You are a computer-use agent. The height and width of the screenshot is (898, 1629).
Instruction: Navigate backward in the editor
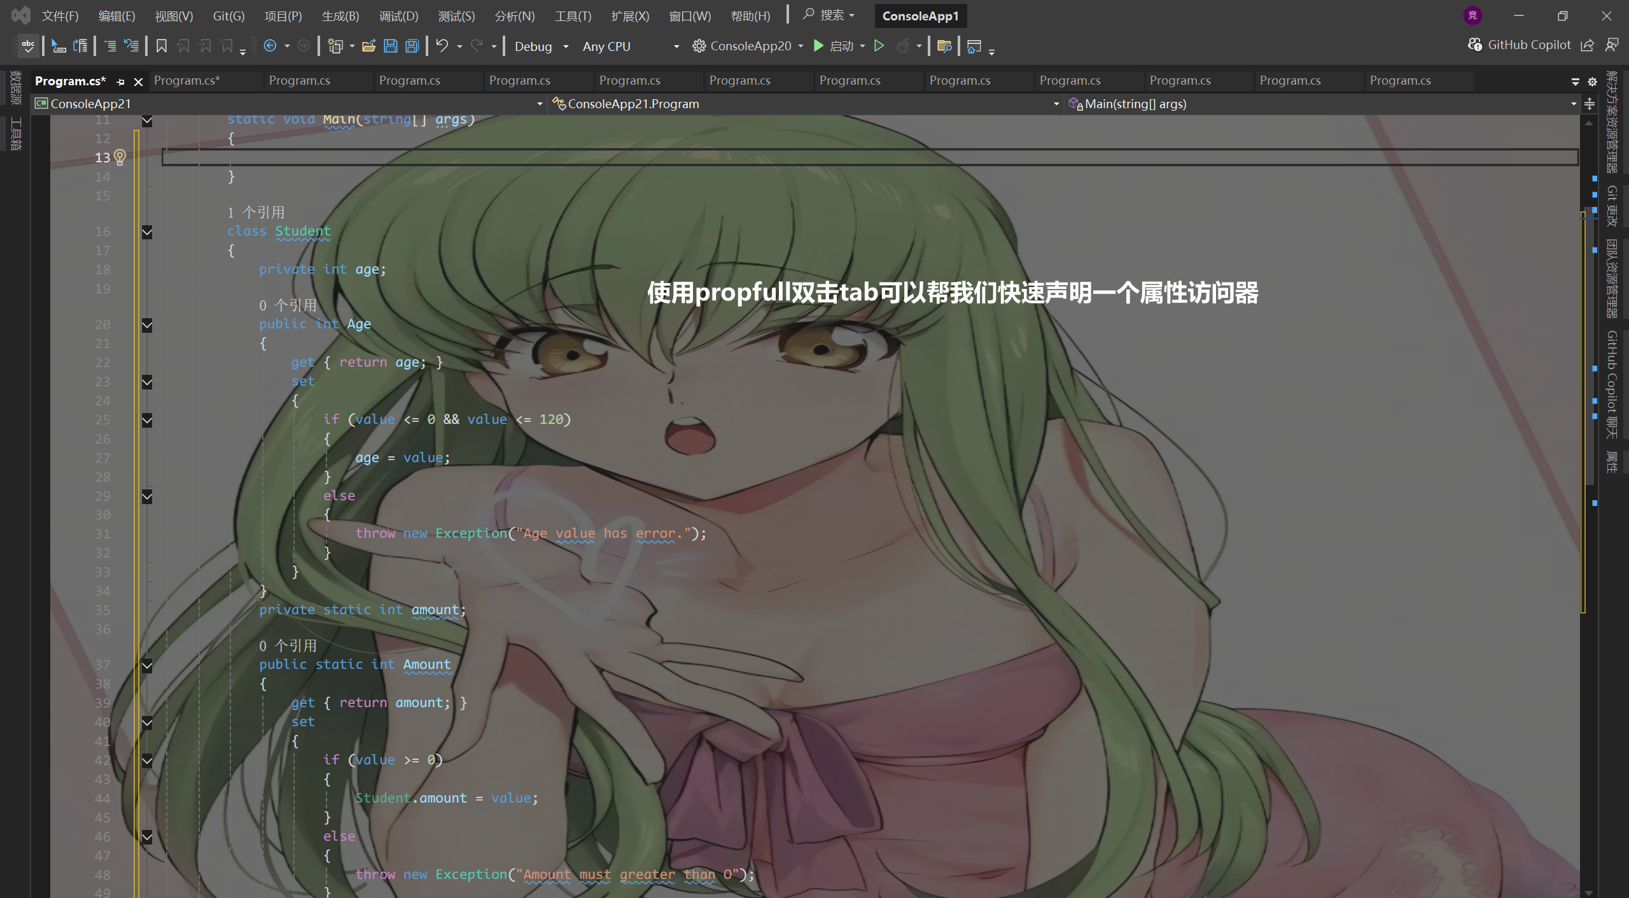(270, 46)
